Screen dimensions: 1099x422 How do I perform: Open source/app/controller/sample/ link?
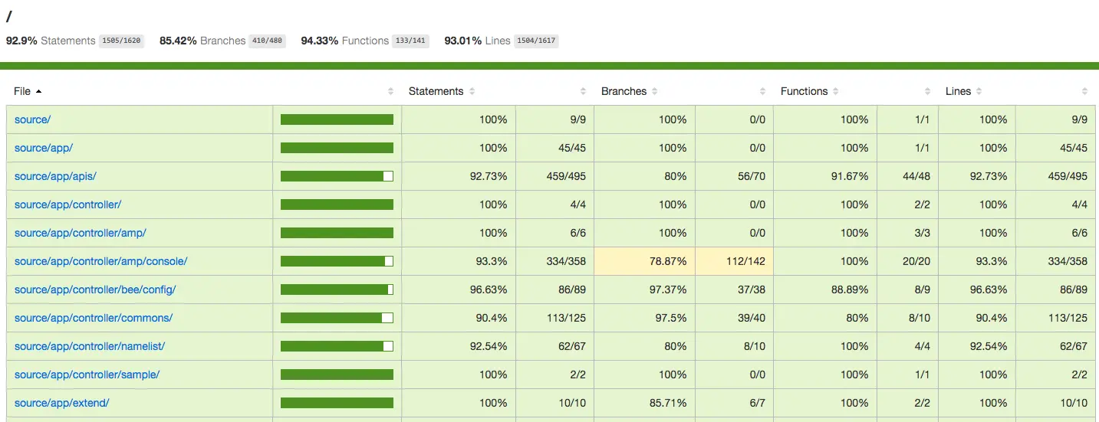pyautogui.click(x=87, y=375)
